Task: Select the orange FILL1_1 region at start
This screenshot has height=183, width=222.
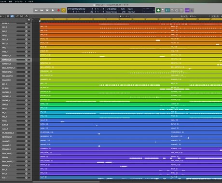Action: (105, 39)
